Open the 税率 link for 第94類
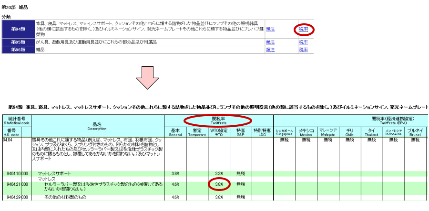 click(303, 29)
